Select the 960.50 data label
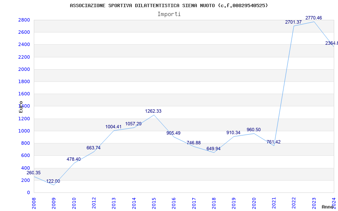The height and width of the screenshot is (211, 338). point(254,130)
